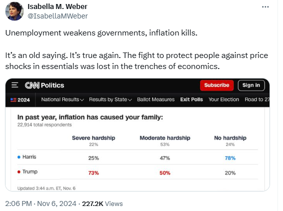Click the CNN logo
The image size is (283, 211).
tap(32, 85)
